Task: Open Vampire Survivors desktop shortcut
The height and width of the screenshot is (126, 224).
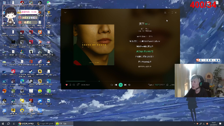Action: pos(31,102)
